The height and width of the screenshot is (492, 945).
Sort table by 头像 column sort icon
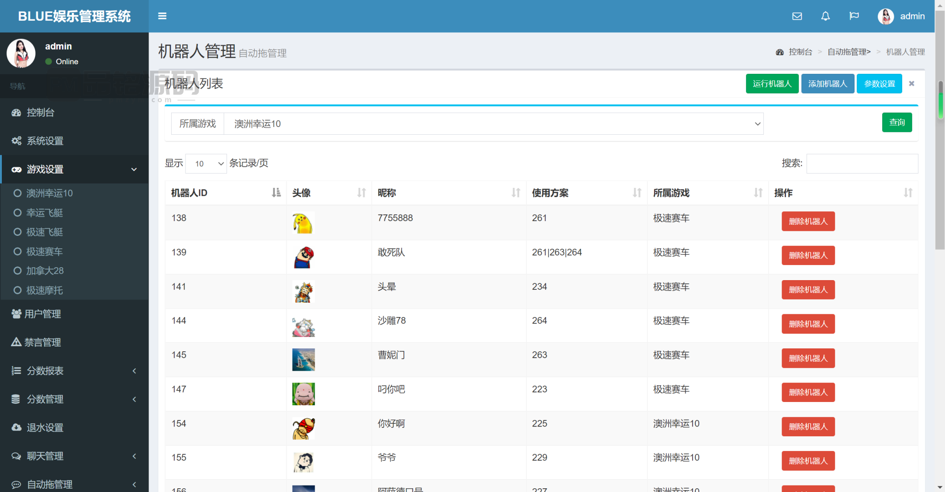click(361, 192)
